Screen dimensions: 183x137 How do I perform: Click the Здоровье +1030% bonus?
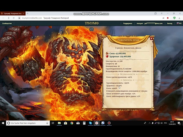point(114,86)
